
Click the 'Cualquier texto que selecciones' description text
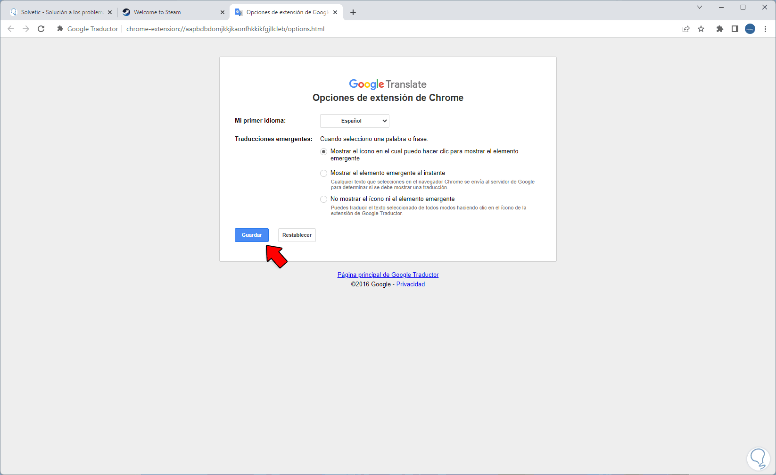point(433,184)
